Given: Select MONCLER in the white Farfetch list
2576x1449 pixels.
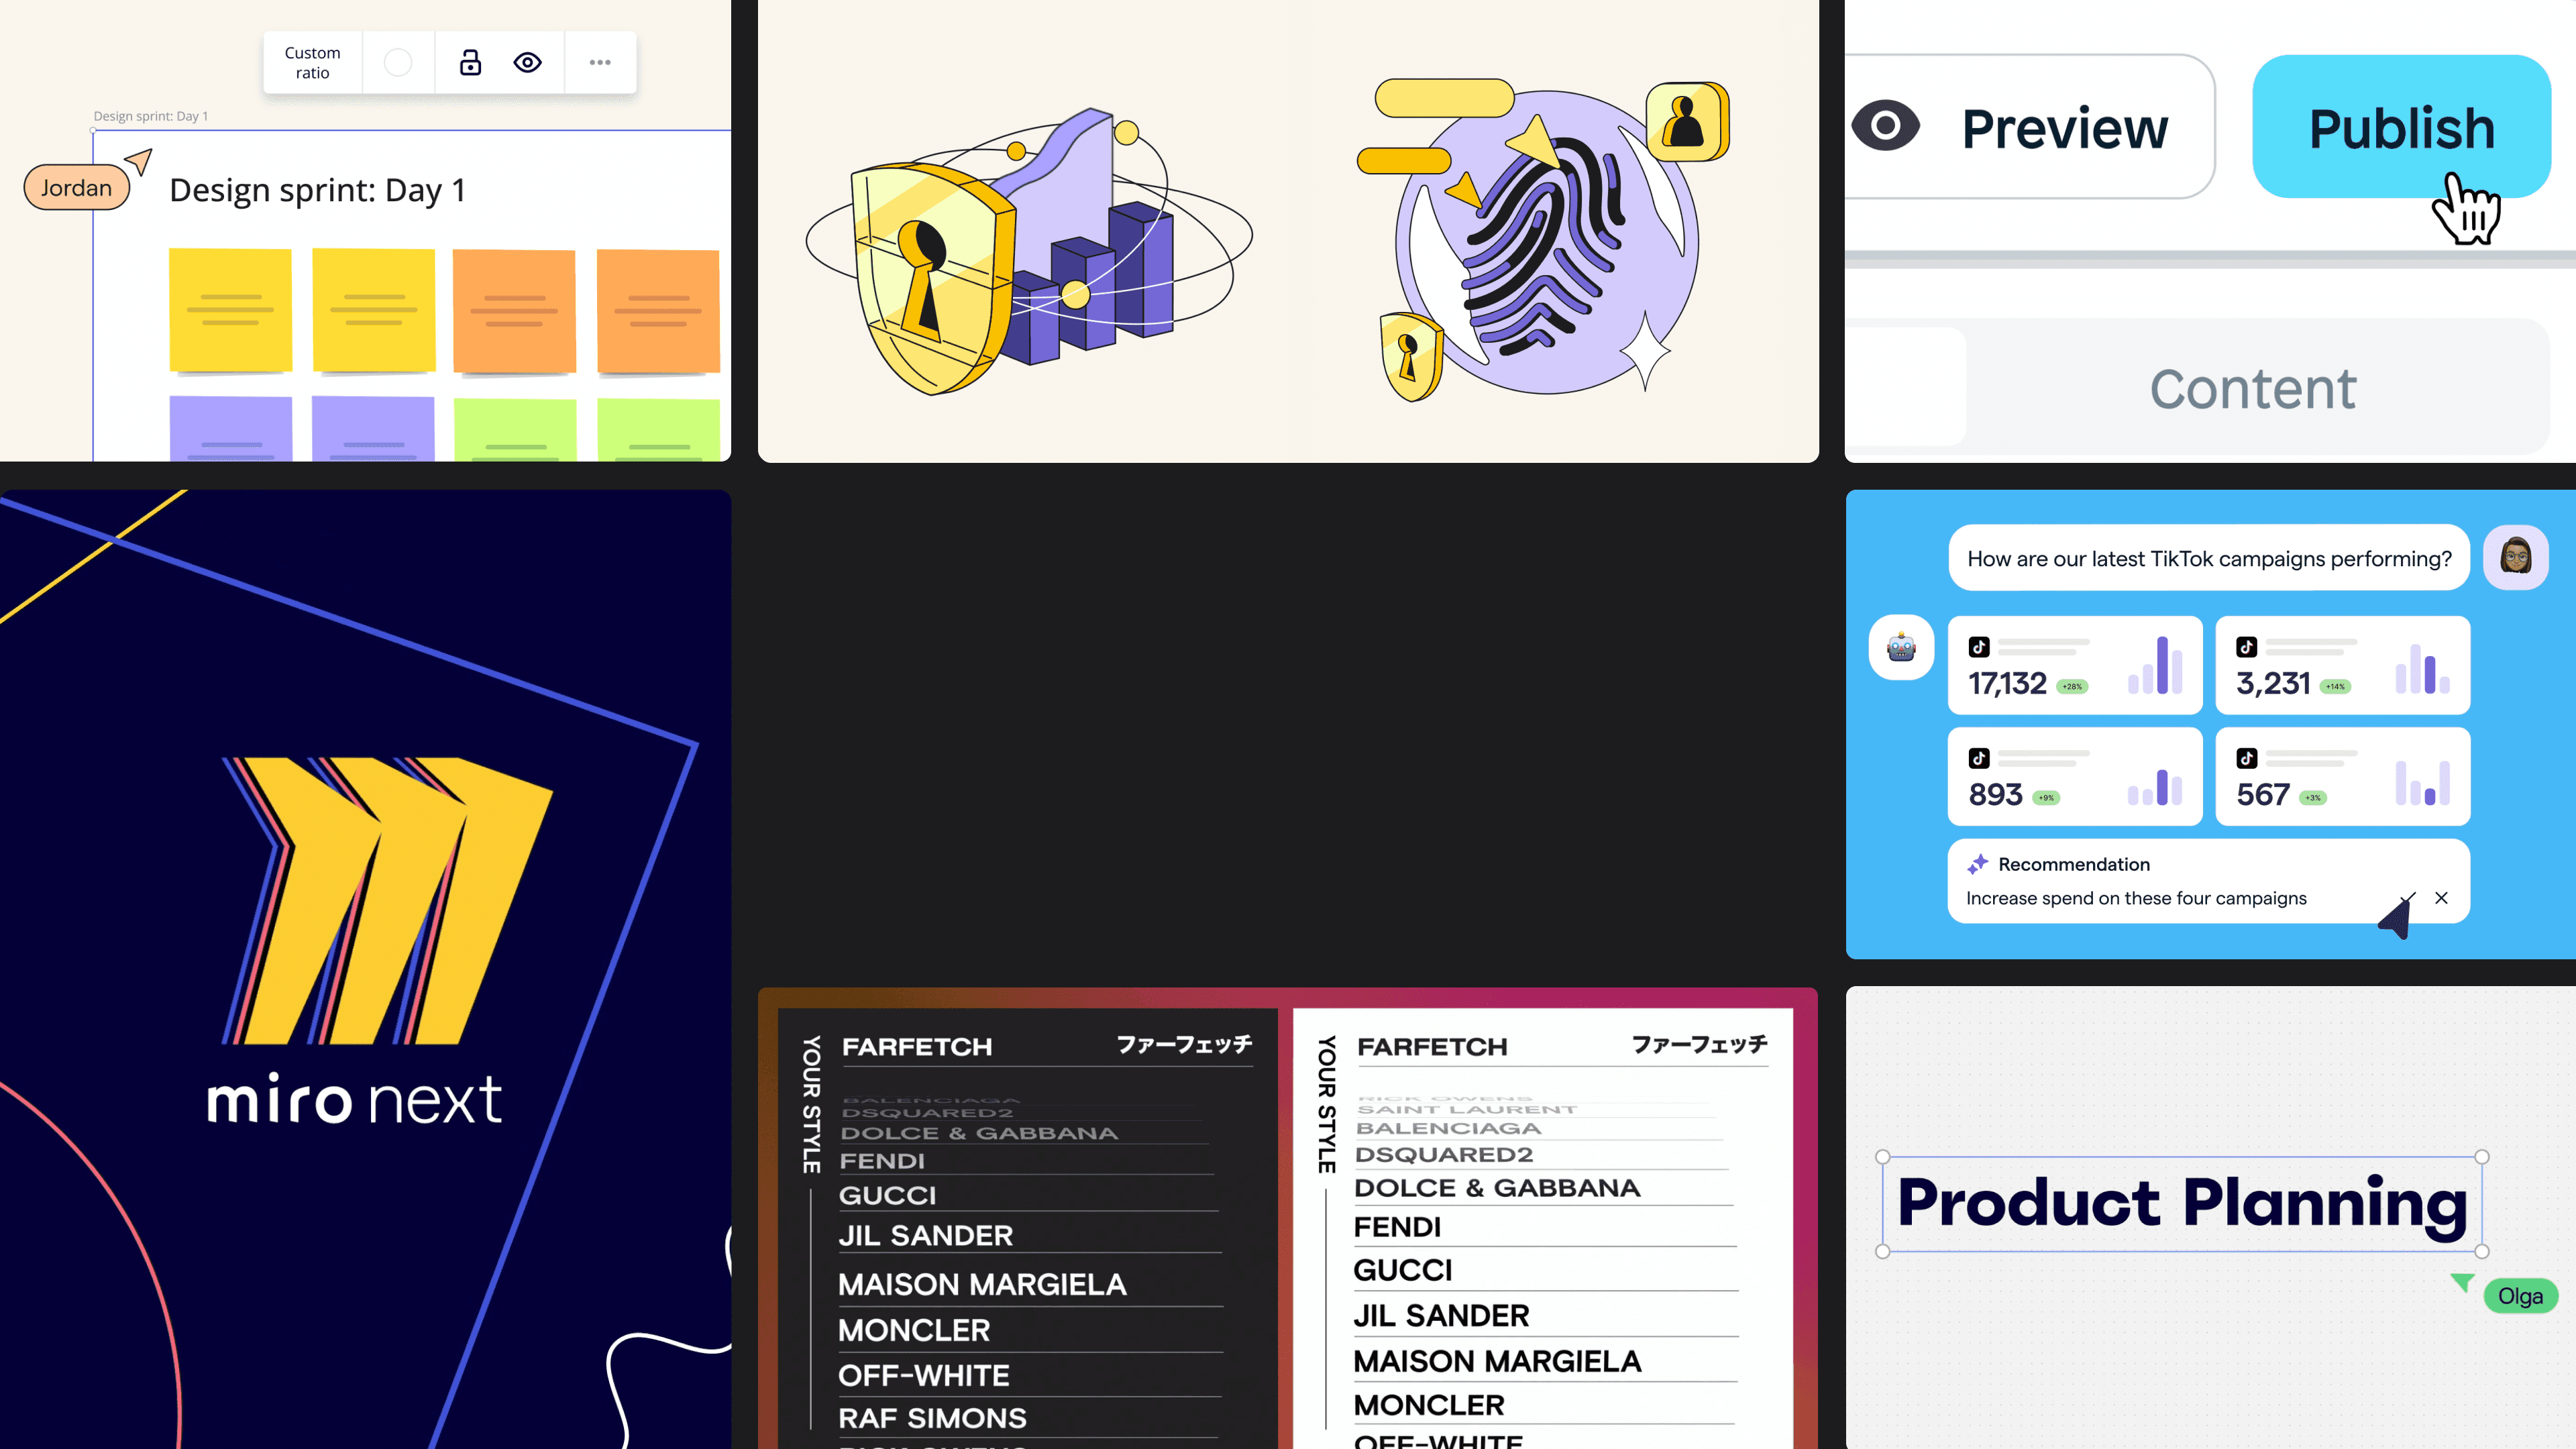Looking at the screenshot, I should 1429,1405.
